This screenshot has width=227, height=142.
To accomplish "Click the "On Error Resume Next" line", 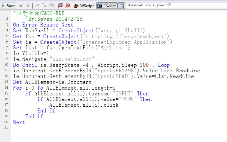I will pyautogui.click(x=43, y=25).
